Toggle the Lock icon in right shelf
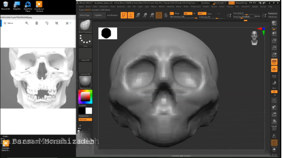 (x=274, y=83)
